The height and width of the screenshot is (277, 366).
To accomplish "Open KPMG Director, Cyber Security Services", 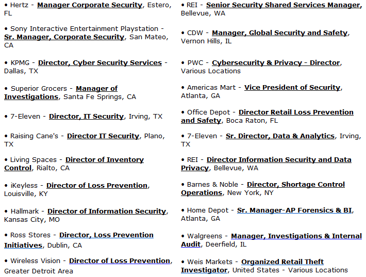I will click(x=100, y=62).
